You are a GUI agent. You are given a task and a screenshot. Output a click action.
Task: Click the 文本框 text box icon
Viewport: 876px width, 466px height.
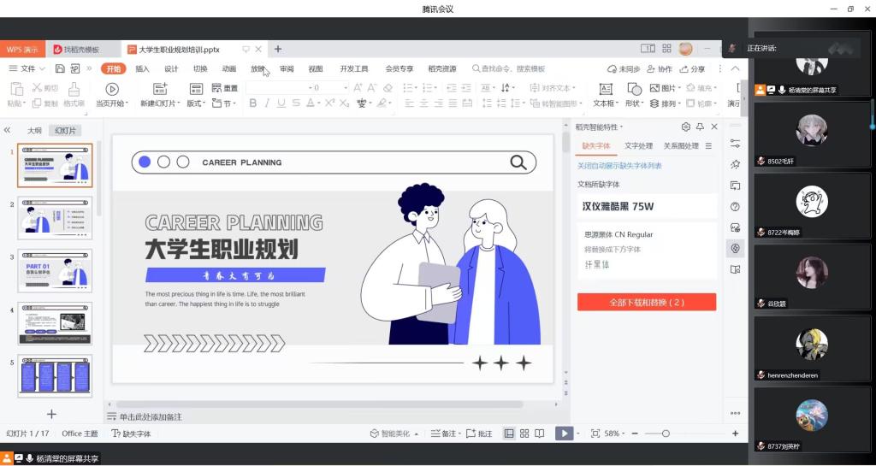click(605, 88)
